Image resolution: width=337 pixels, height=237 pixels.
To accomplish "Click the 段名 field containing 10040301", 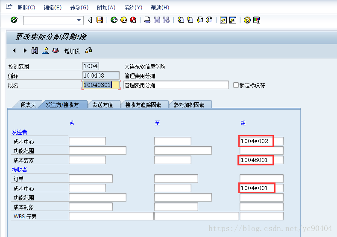I will (x=101, y=85).
